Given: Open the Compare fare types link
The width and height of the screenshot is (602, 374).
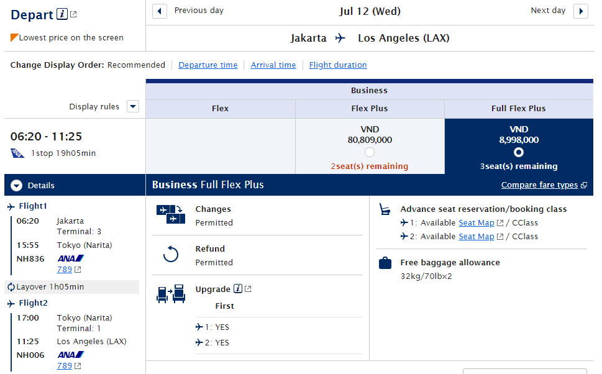Looking at the screenshot, I should click(x=540, y=185).
